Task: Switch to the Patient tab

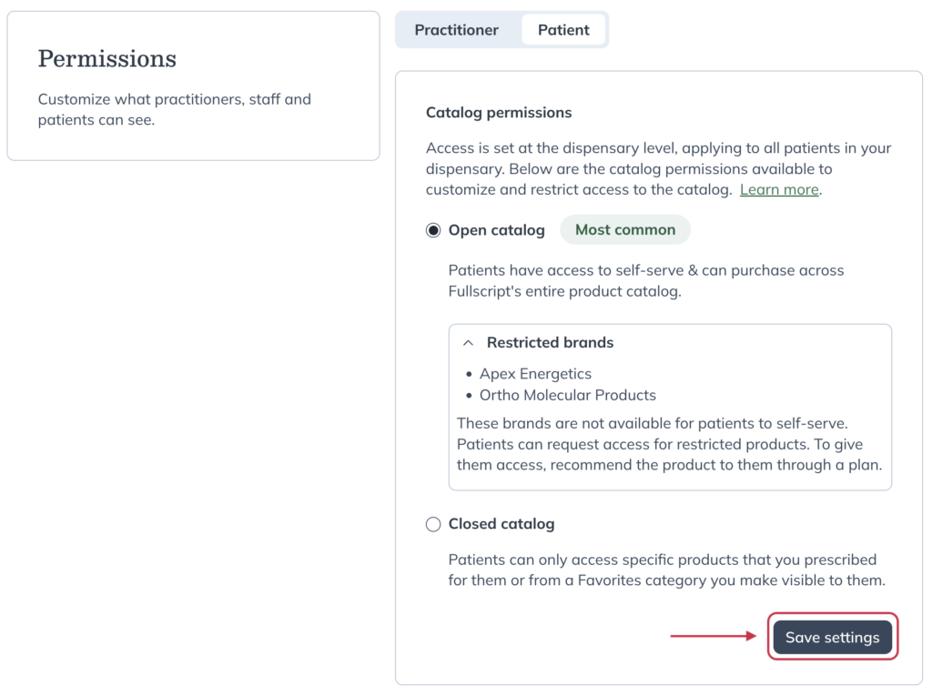Action: coord(563,30)
